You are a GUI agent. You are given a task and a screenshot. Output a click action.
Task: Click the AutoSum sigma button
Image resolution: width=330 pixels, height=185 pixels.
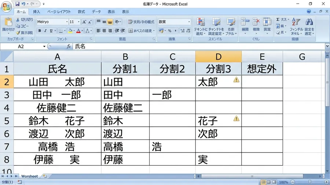tap(278, 19)
